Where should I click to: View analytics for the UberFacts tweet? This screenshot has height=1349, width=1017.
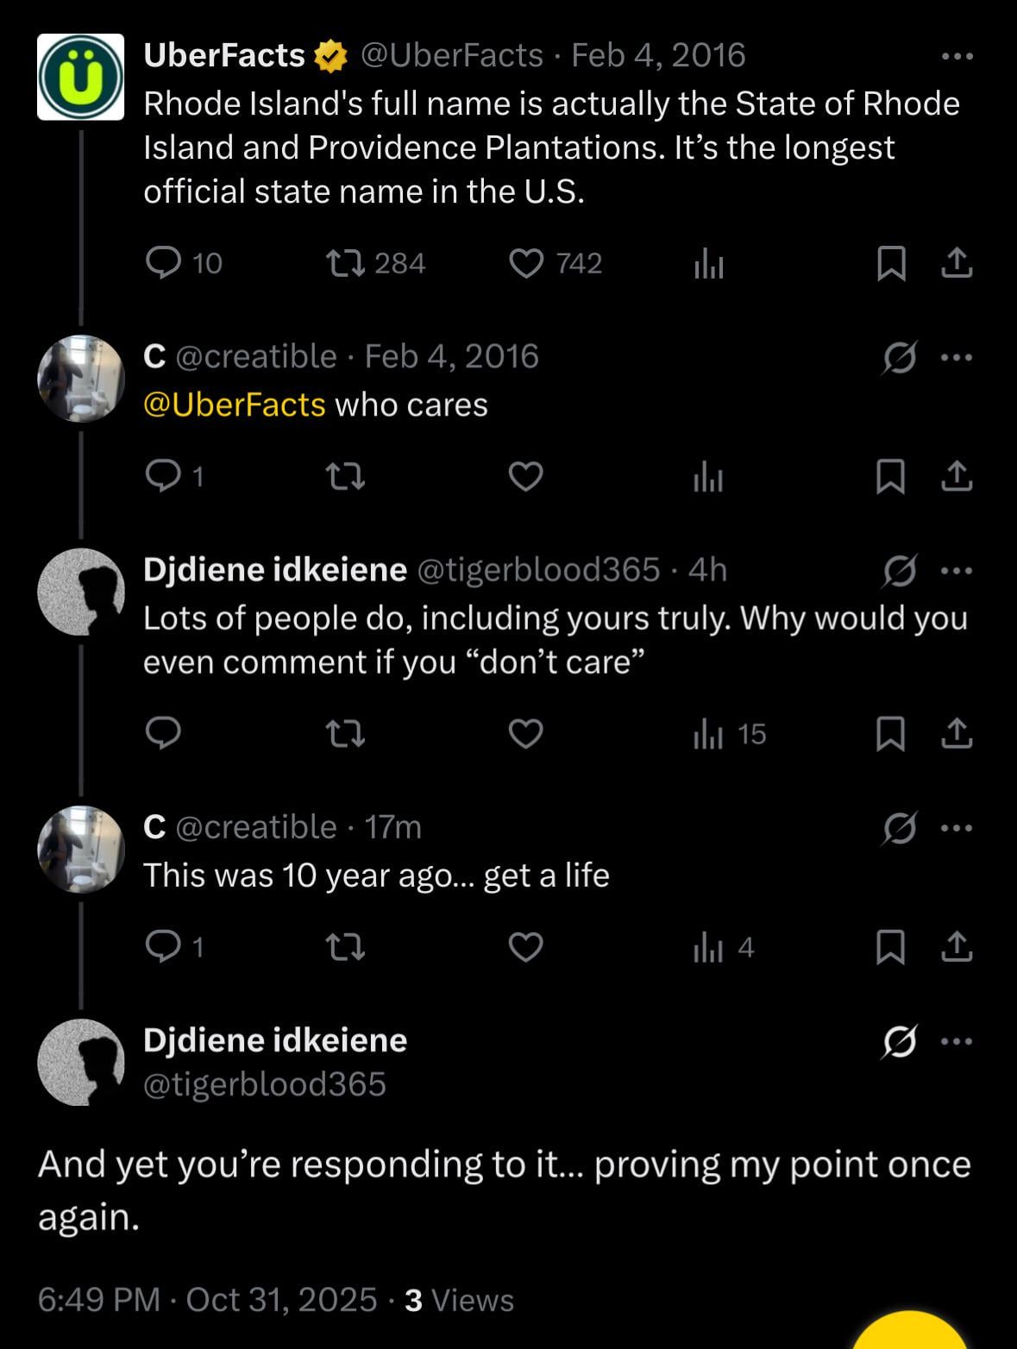708,263
